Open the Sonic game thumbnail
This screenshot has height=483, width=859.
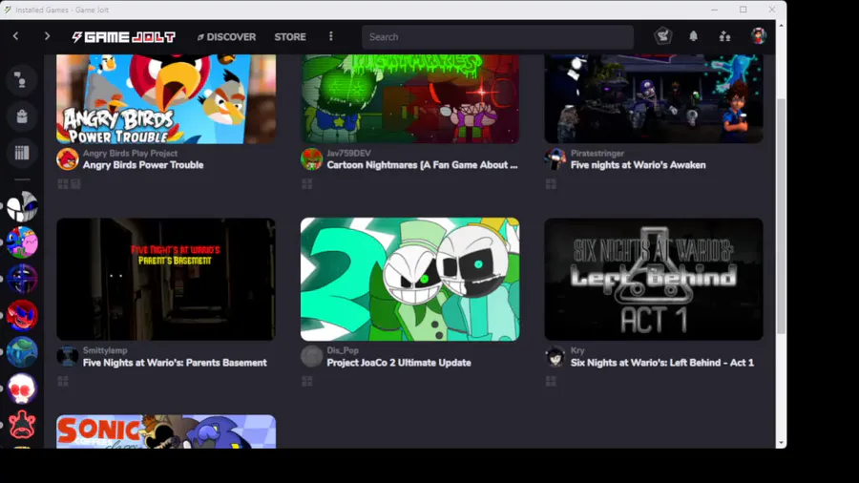click(x=166, y=431)
